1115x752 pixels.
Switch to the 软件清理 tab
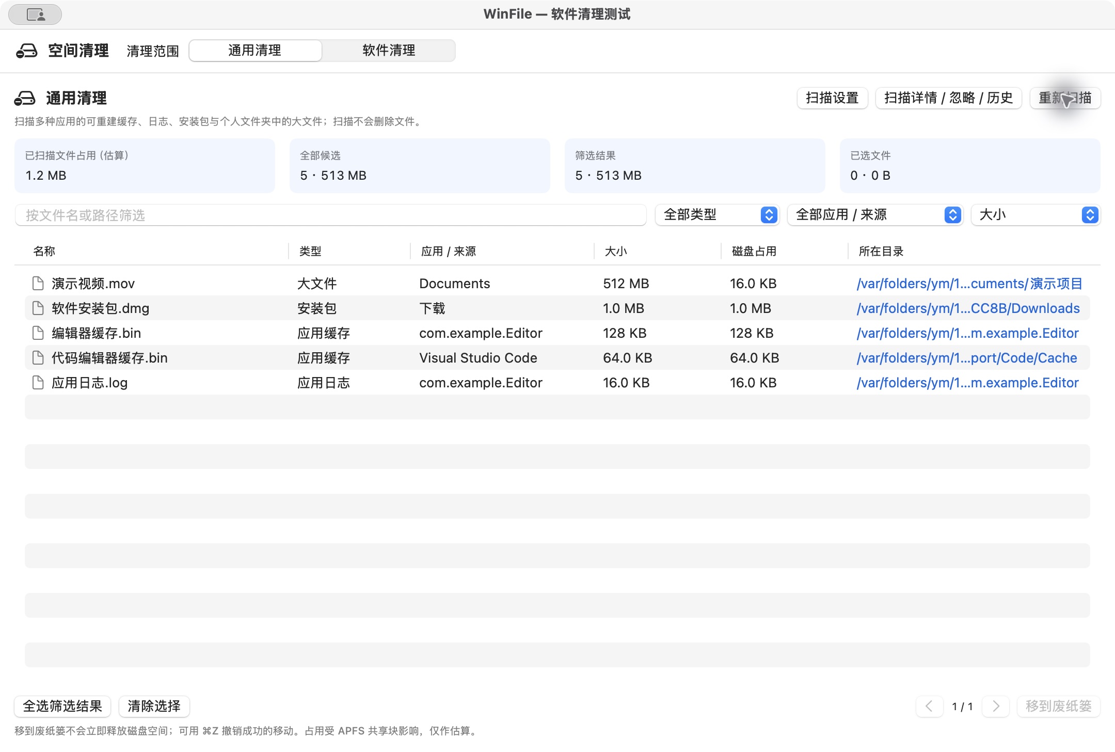pyautogui.click(x=389, y=51)
